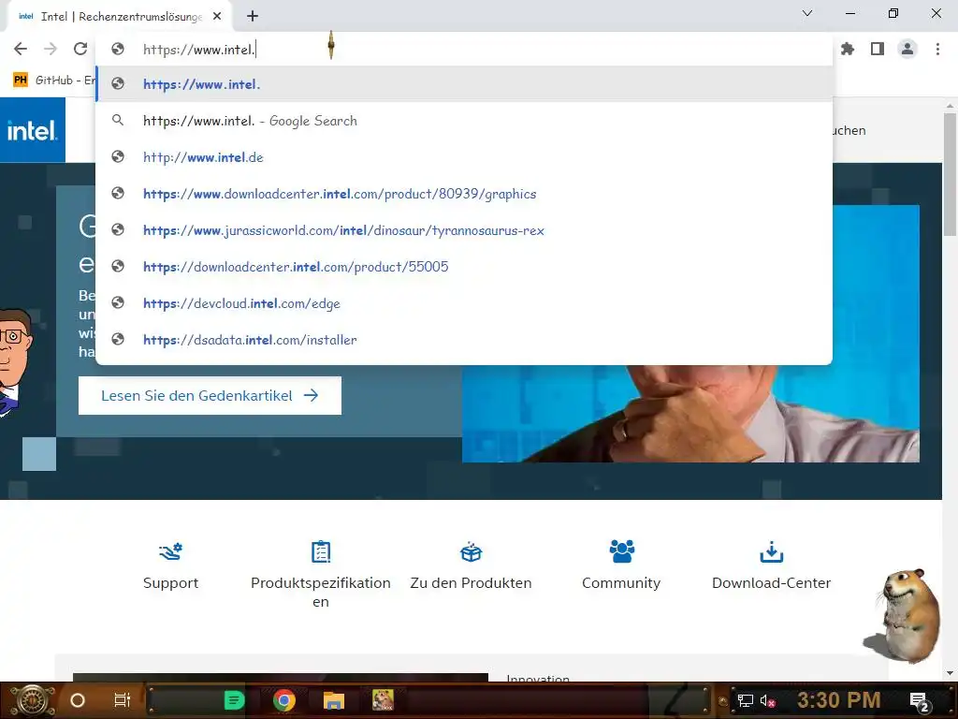
Task: Close the Intel Rechenzentrumslösungen tab
Action: click(x=217, y=17)
